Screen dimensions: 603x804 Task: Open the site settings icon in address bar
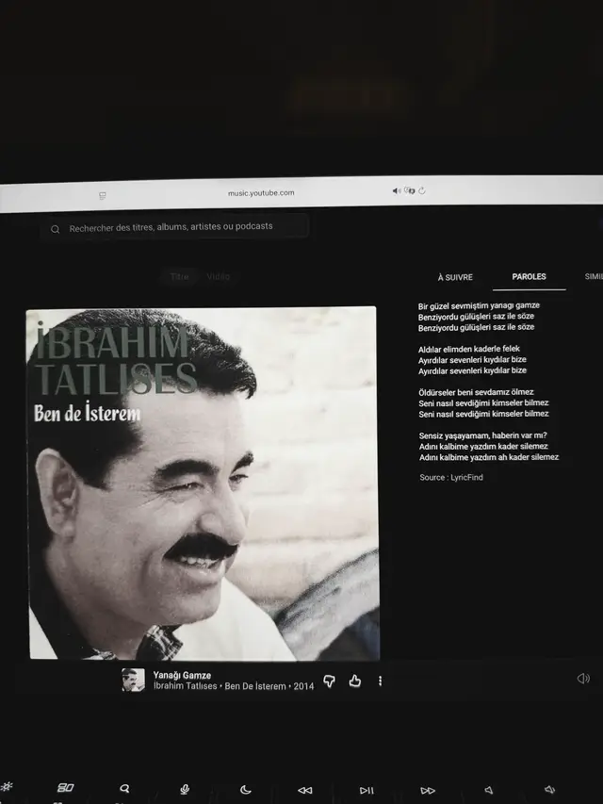pos(103,195)
